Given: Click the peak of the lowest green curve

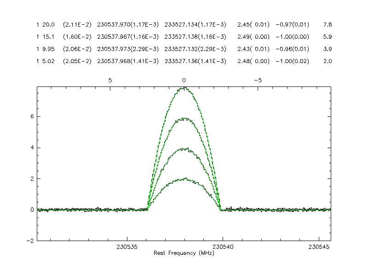Looking at the screenshot, I should coord(184,179).
